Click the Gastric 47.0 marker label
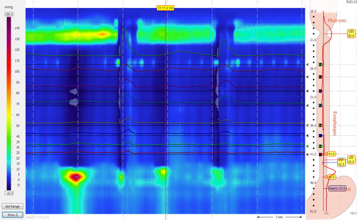 tap(336, 188)
